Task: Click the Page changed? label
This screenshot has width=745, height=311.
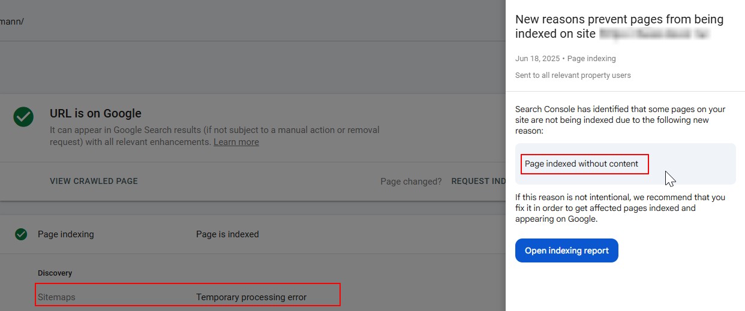Action: [411, 181]
